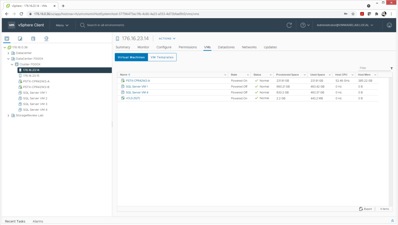The image size is (398, 225).
Task: Reload the browser page
Action: 21,14
